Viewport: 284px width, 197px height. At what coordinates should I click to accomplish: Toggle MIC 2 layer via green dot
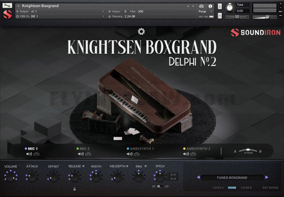pyautogui.click(x=78, y=149)
